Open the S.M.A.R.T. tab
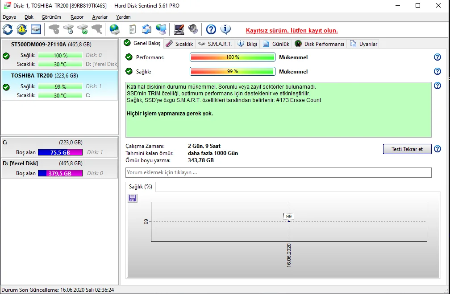Viewport: 450px width, 294px height. [215, 44]
